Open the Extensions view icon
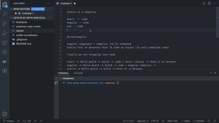This screenshot has width=219, height=123. [x=5, y=42]
